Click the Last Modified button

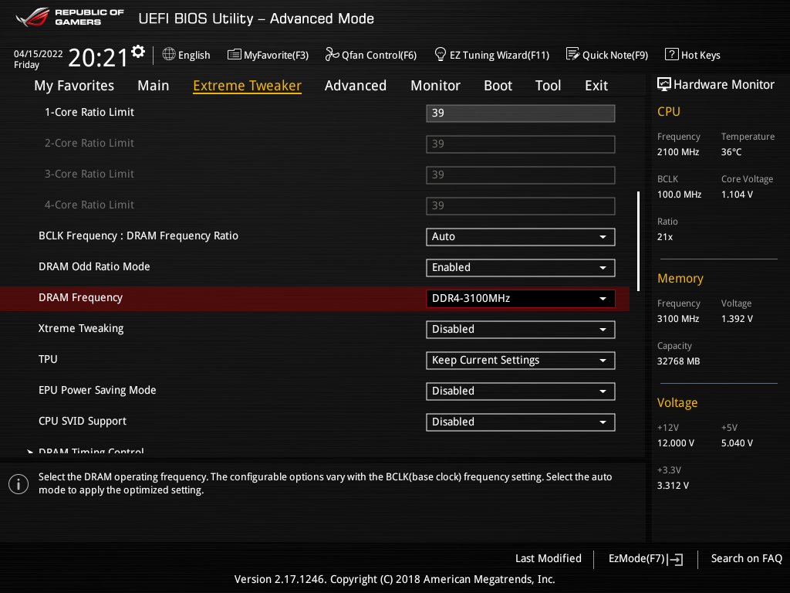pyautogui.click(x=548, y=558)
